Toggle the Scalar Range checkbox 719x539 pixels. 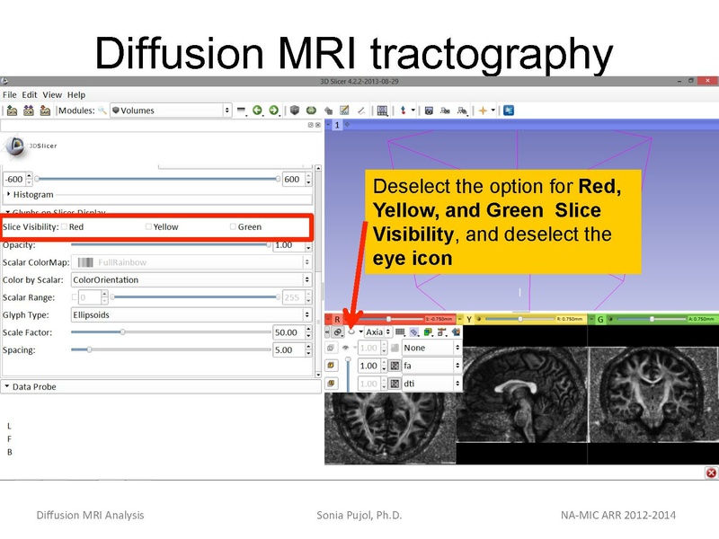point(75,297)
